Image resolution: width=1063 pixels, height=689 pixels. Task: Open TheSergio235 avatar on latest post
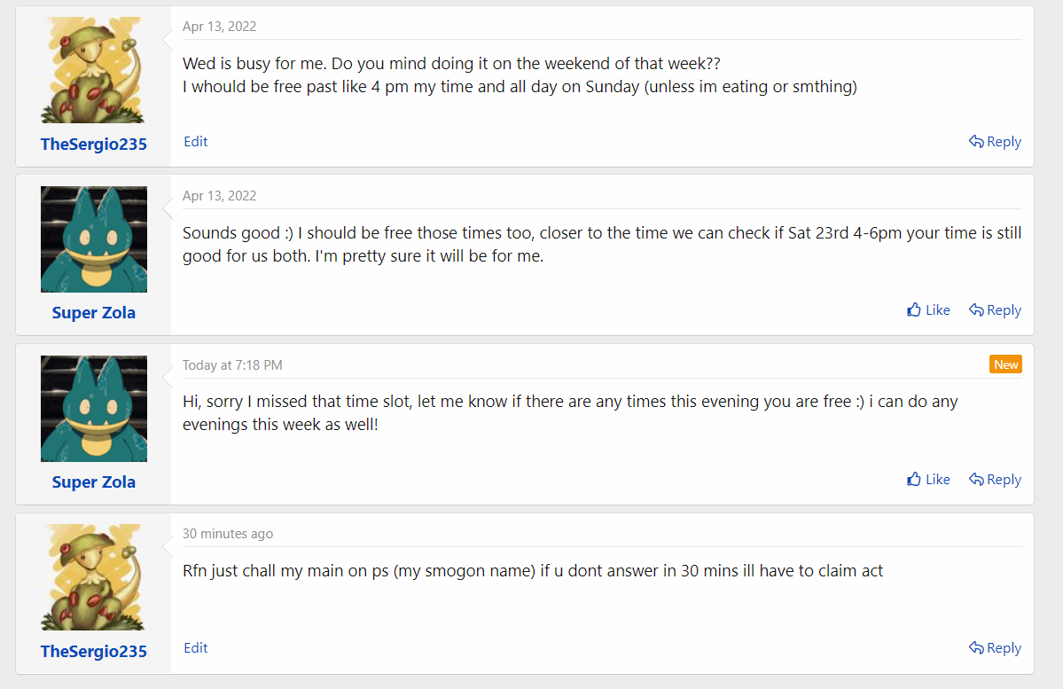point(94,577)
